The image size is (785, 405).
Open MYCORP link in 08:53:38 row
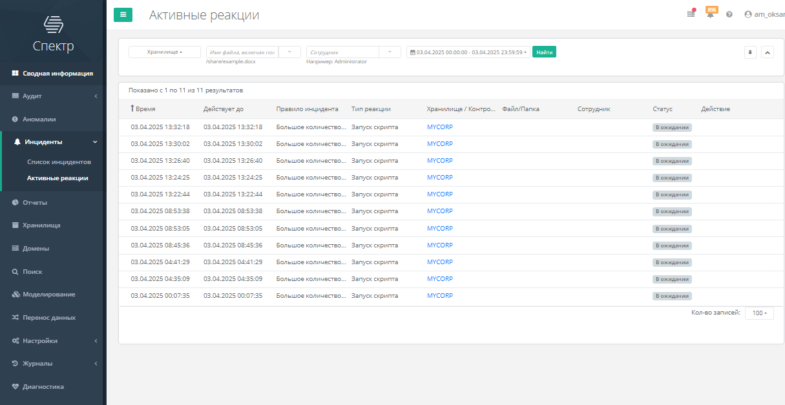(440, 211)
